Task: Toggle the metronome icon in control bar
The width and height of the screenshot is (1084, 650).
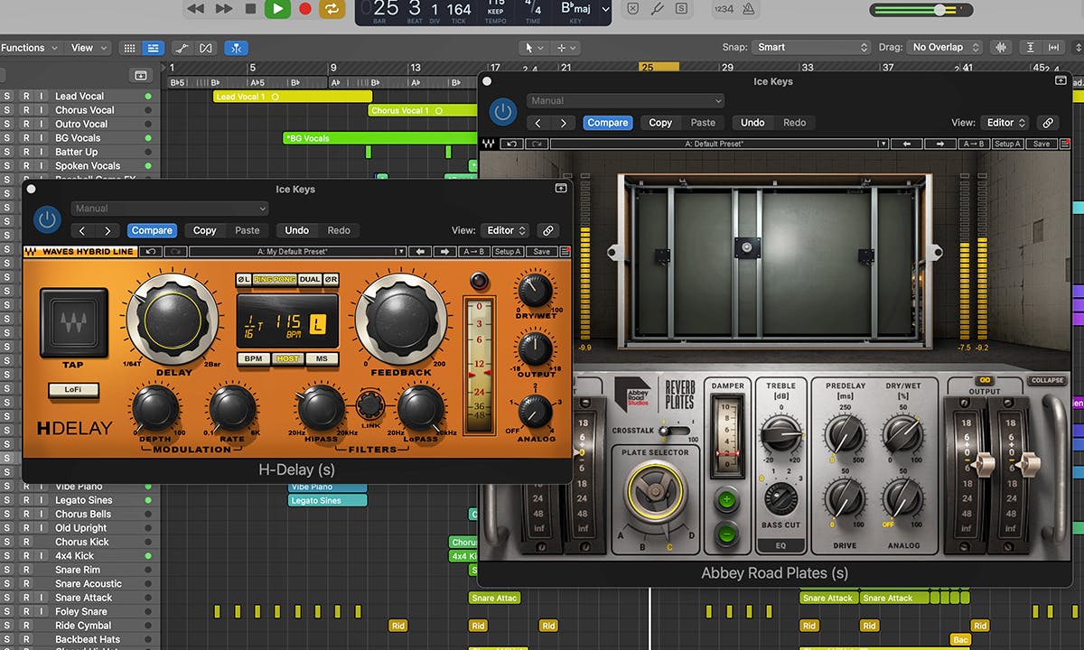Action: (748, 9)
